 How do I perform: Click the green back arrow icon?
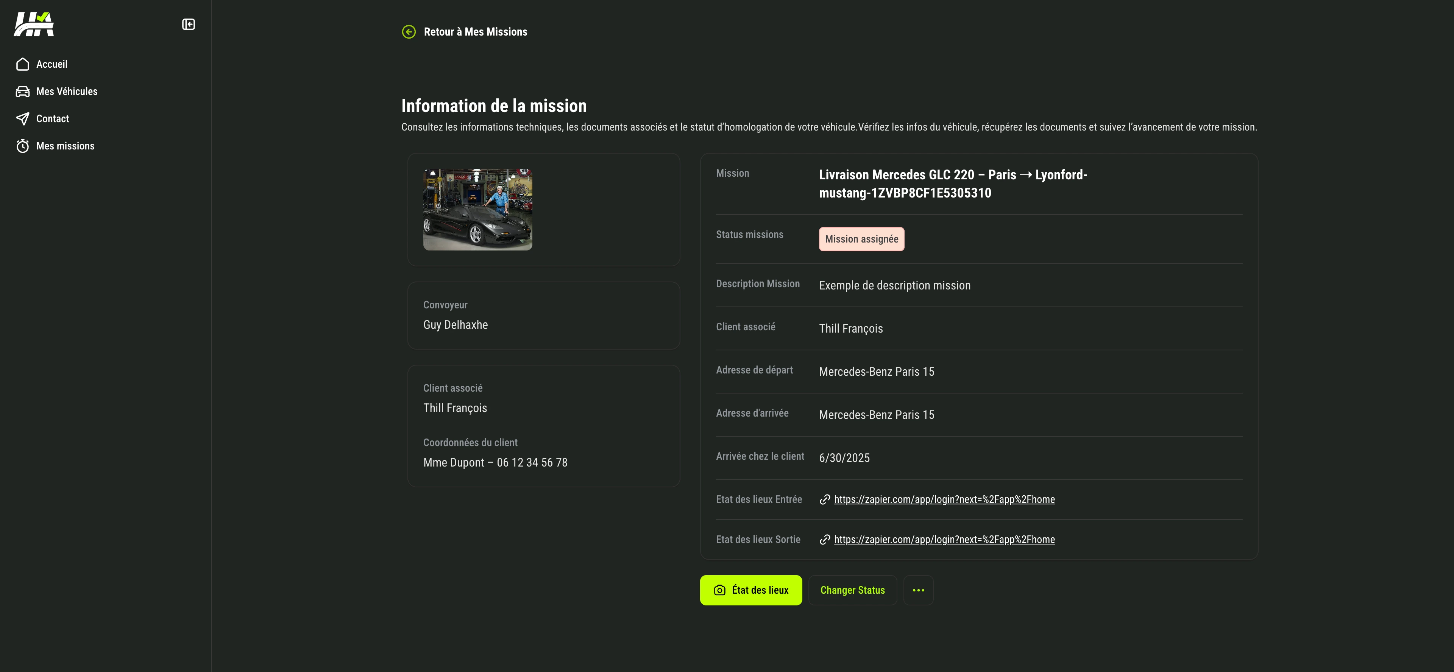point(409,32)
